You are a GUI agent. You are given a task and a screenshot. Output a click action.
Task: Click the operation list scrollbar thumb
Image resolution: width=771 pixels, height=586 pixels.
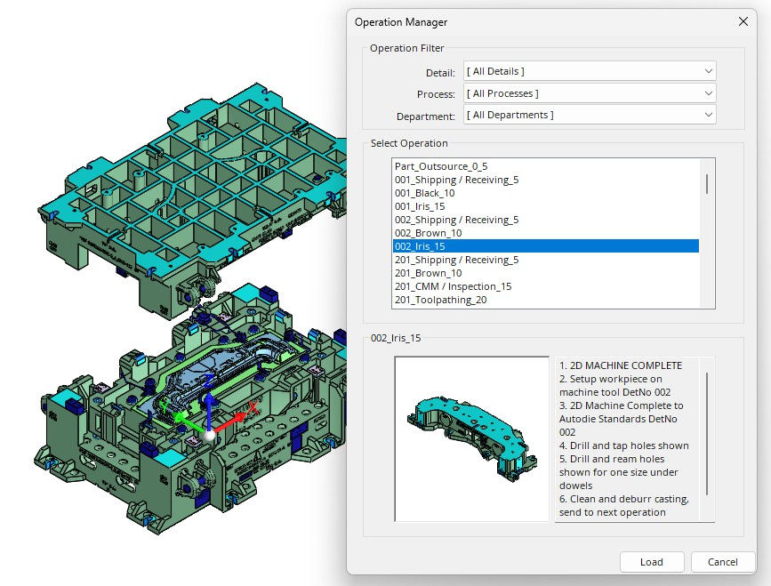707,184
